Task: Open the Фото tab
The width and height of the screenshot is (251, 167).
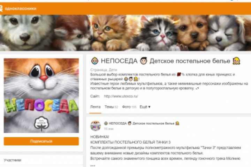Action: click(129, 107)
